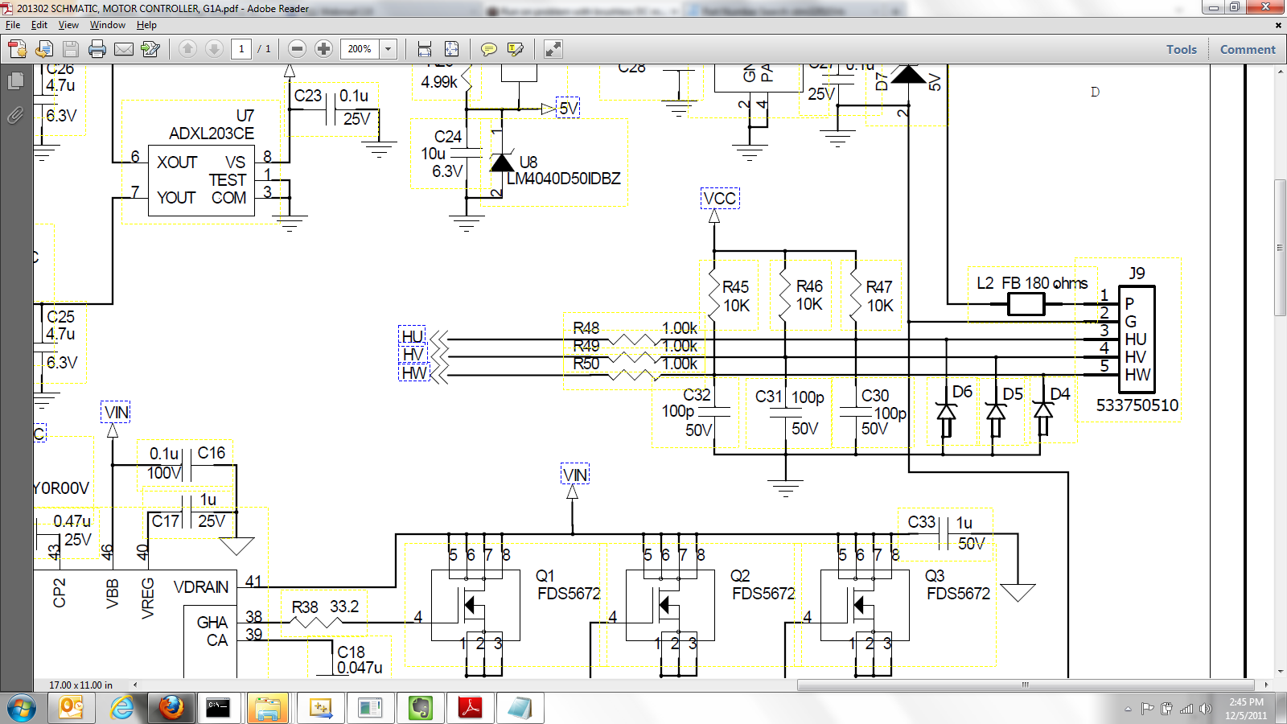Zoom out with the minus button
This screenshot has height=724, width=1287.
(x=297, y=49)
